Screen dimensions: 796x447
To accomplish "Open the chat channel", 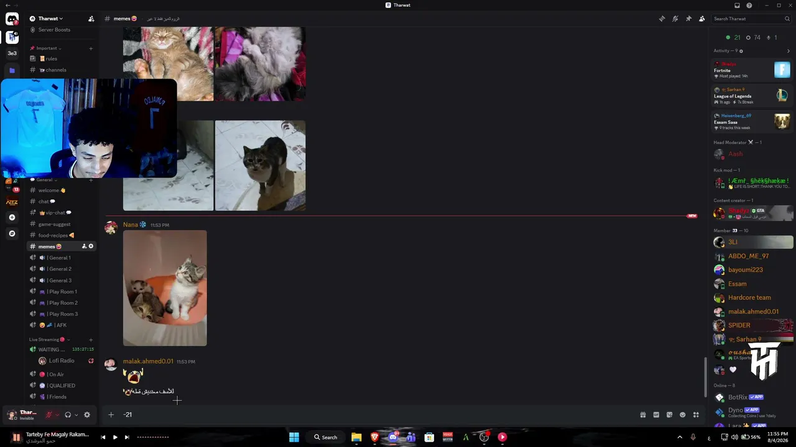I will coord(62,202).
